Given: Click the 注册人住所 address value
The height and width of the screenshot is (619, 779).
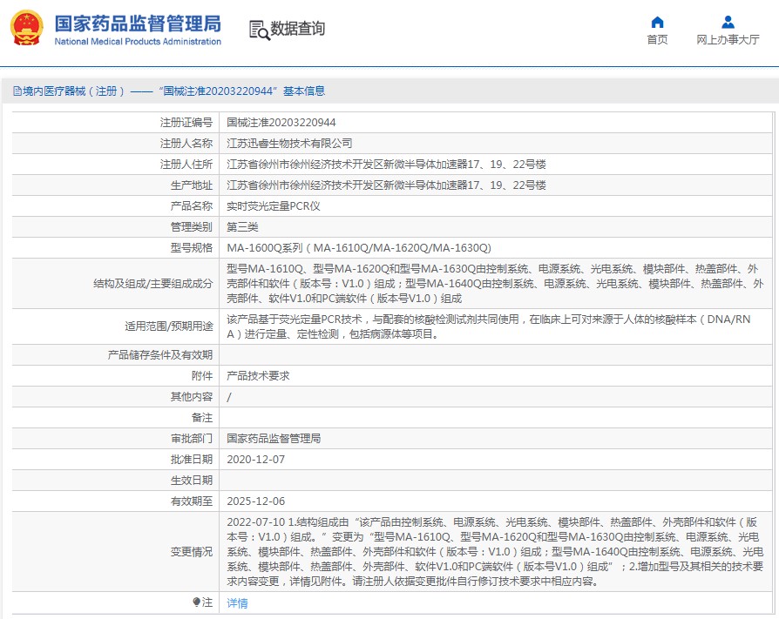Looking at the screenshot, I should click(387, 165).
